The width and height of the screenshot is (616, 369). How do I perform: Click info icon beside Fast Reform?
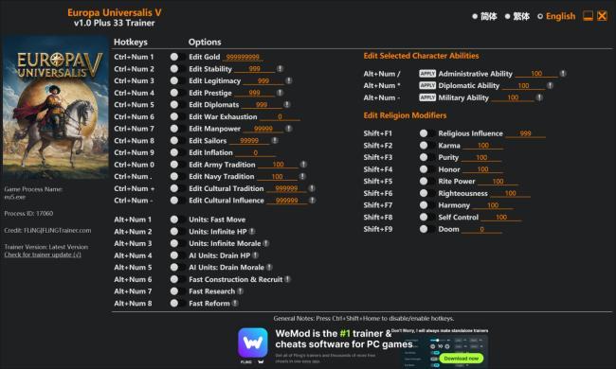pyautogui.click(x=235, y=303)
